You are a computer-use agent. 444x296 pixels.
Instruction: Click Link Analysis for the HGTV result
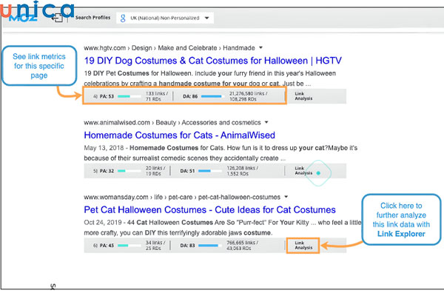tap(304, 95)
